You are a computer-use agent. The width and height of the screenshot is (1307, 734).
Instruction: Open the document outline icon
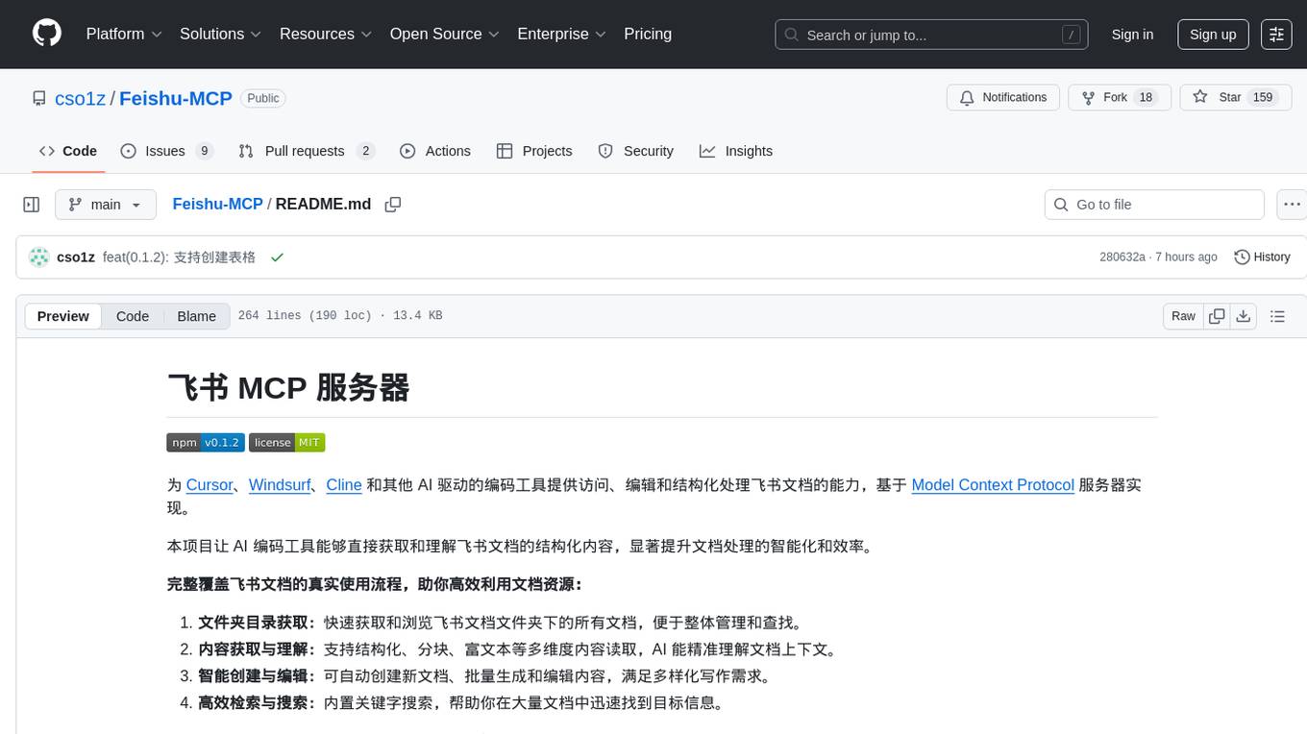(x=1277, y=316)
